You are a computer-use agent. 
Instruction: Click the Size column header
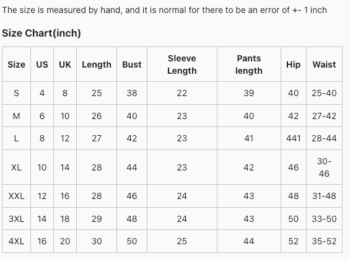[16, 64]
